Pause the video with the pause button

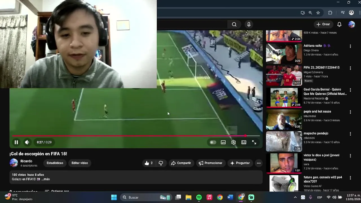click(16, 142)
